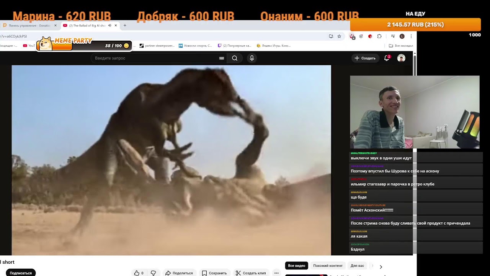Click chat message 'выключи звук в одни уши идут'
Image resolution: width=490 pixels, height=276 pixels.
pos(381,158)
